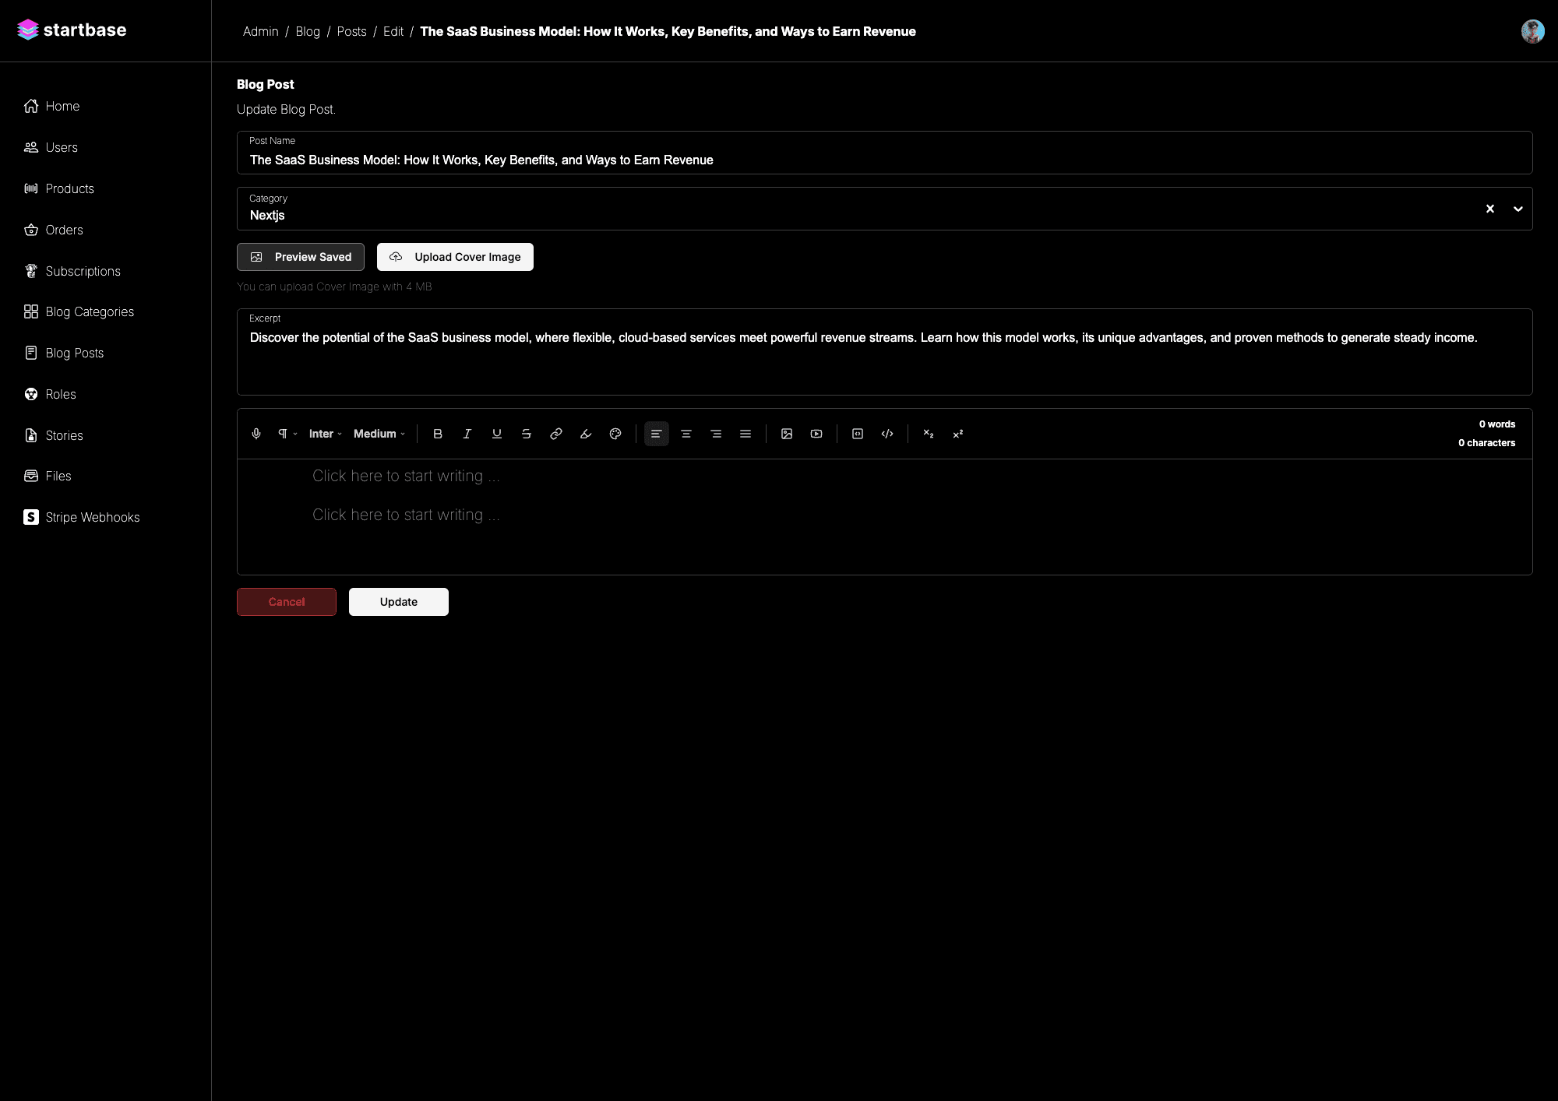This screenshot has width=1558, height=1101.
Task: Click the Bold formatting icon
Action: 438,434
